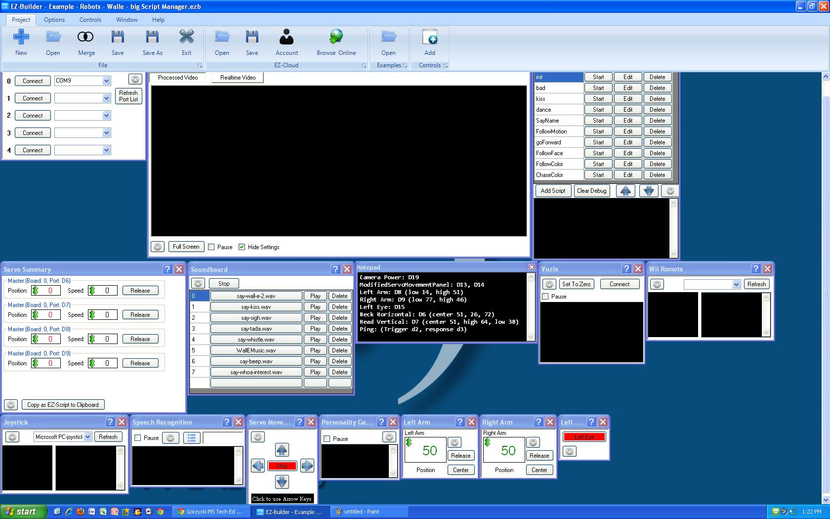830x519 pixels.
Task: Expand COM9 port dropdown for board 0
Action: tap(106, 81)
